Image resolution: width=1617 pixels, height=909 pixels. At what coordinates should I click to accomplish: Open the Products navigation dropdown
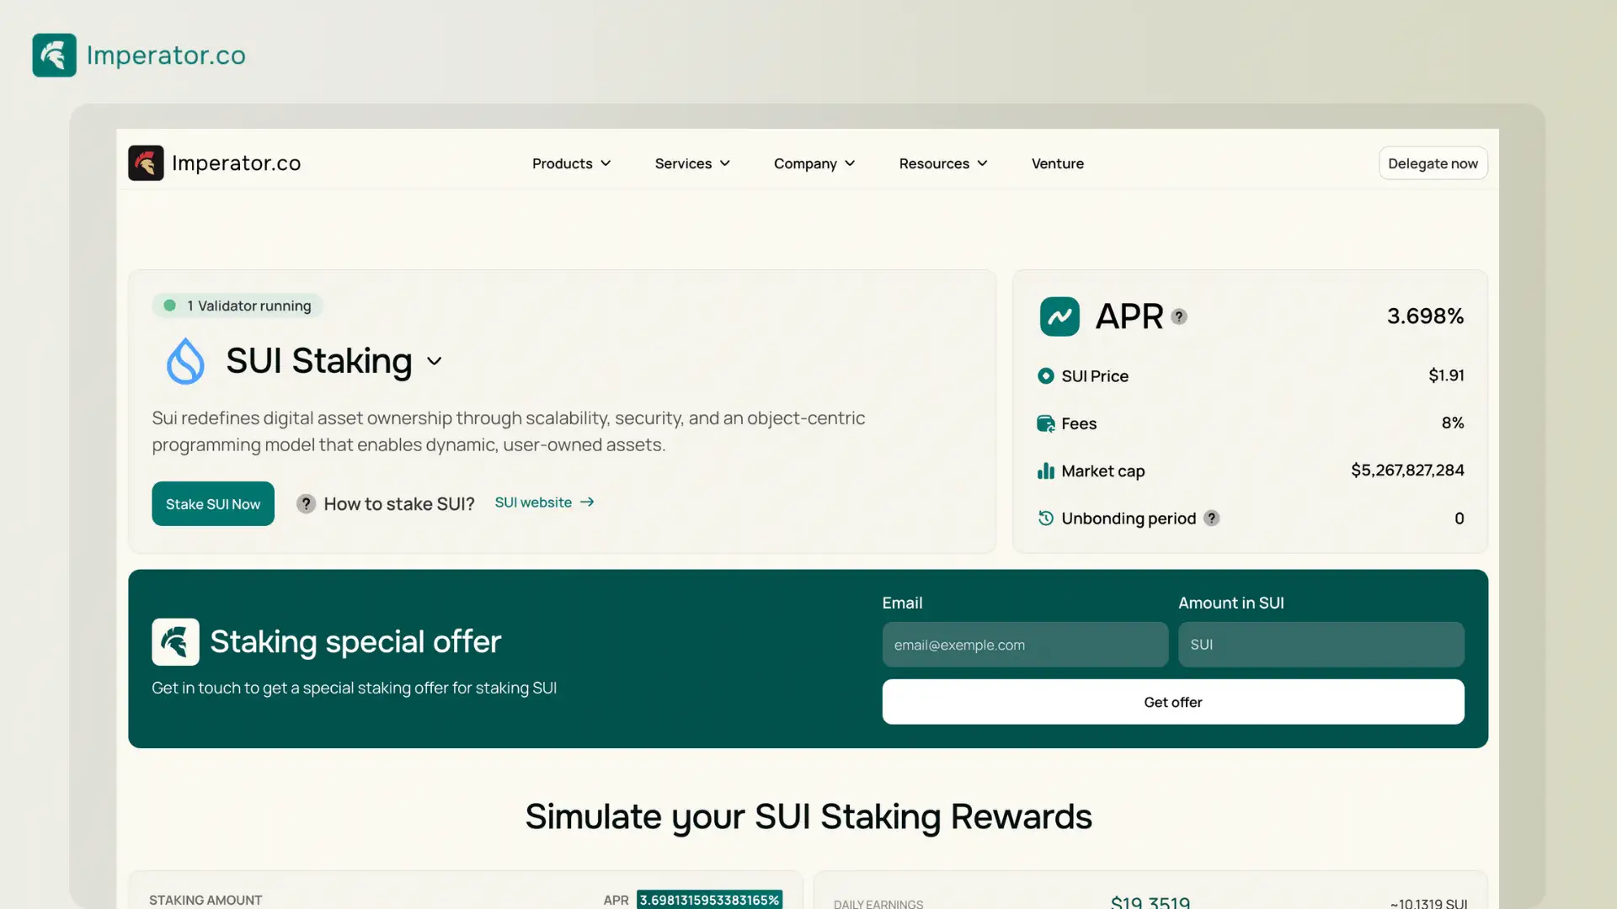[569, 162]
